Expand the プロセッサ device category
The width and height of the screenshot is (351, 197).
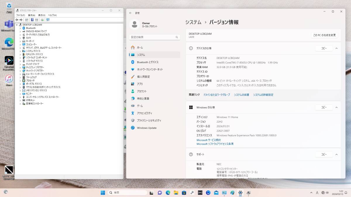[20, 81]
